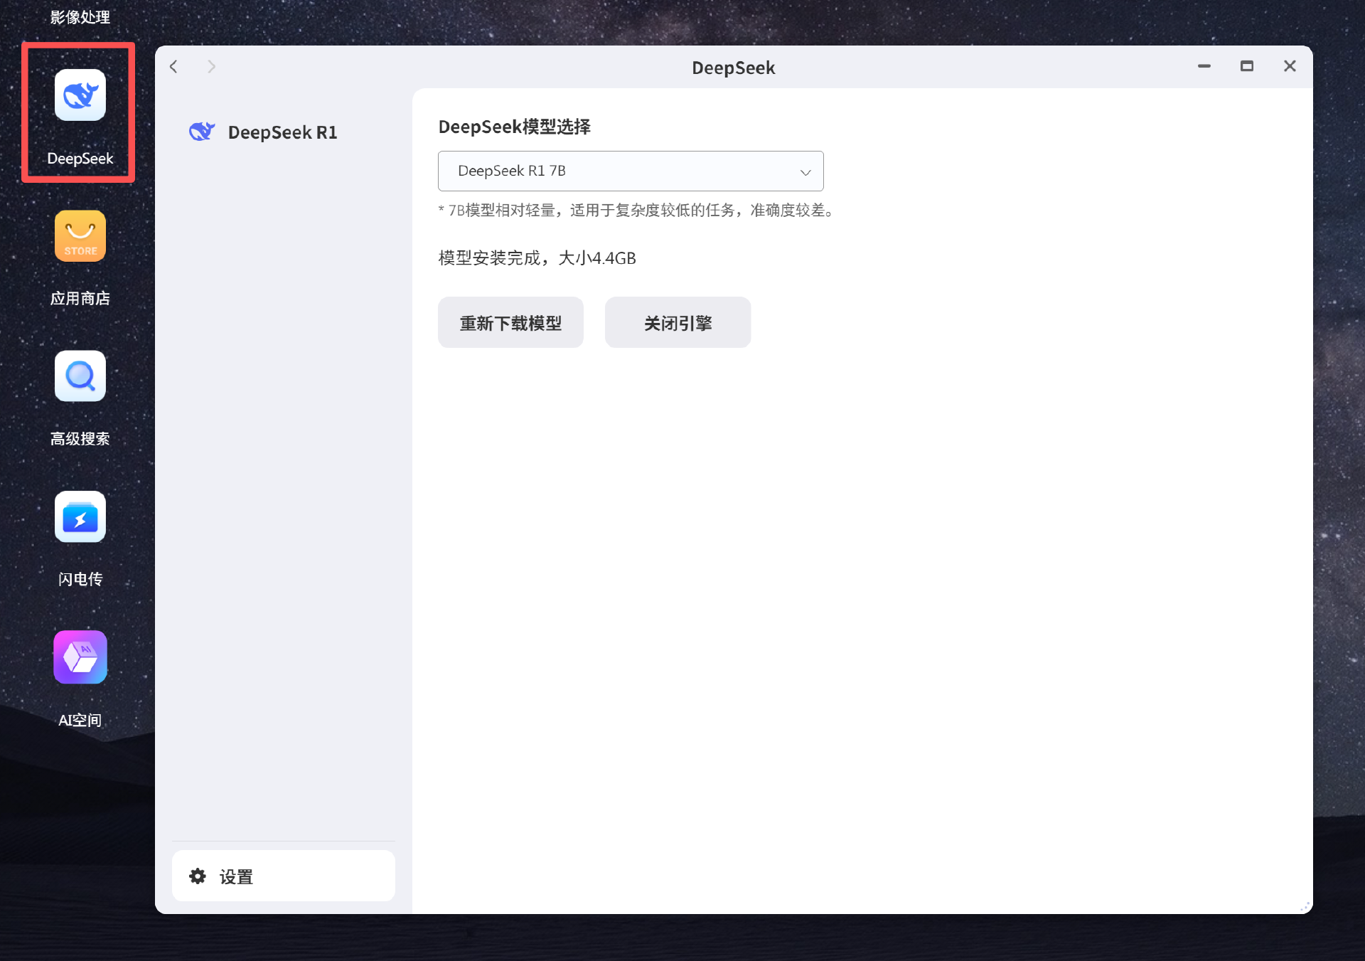Launch the 闪电传 transfer app icon

[x=80, y=517]
